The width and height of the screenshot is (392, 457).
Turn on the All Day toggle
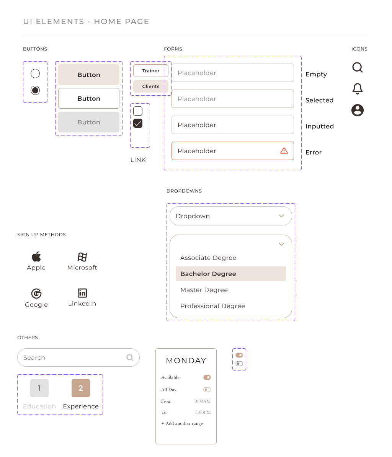(207, 389)
